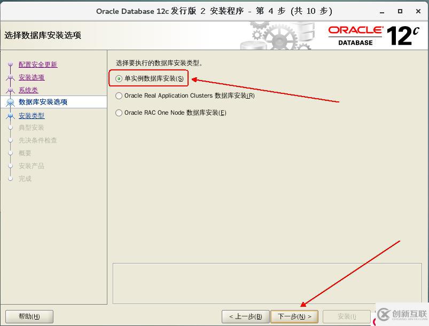429x326 pixels.
Task: Jump to the 系统类 step link
Action: tap(28, 90)
